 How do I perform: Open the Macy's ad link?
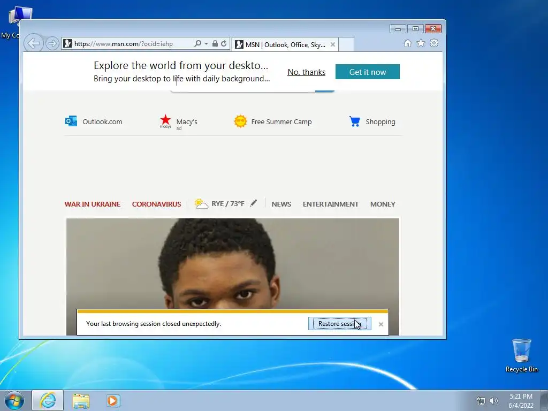(187, 121)
